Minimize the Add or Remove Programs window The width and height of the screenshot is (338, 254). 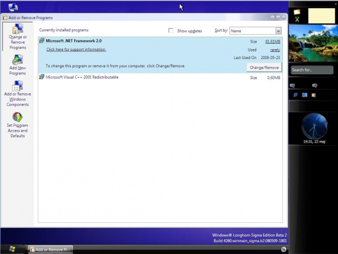click(273, 17)
